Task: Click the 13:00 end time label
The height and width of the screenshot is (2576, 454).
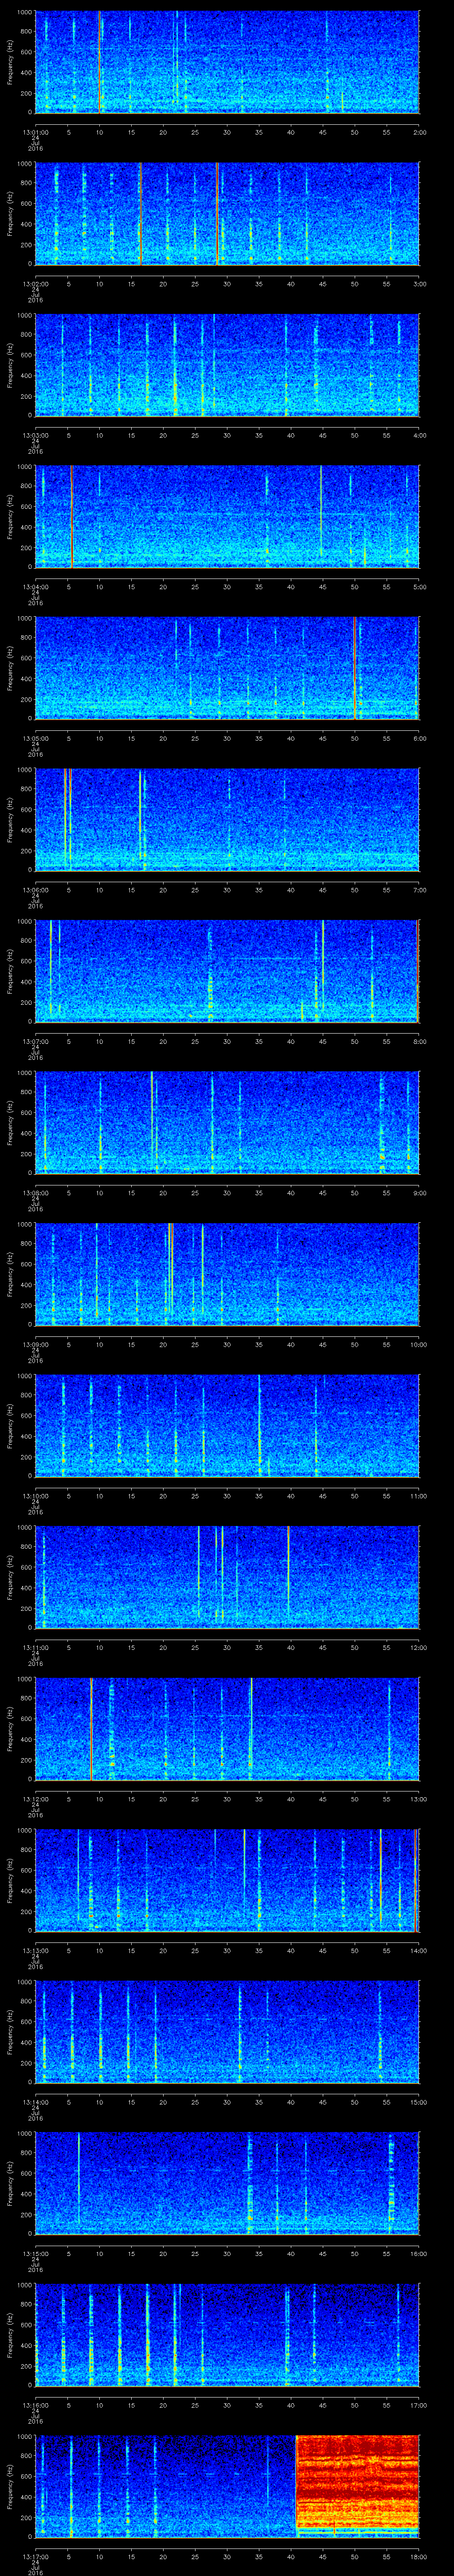Action: tap(418, 1800)
